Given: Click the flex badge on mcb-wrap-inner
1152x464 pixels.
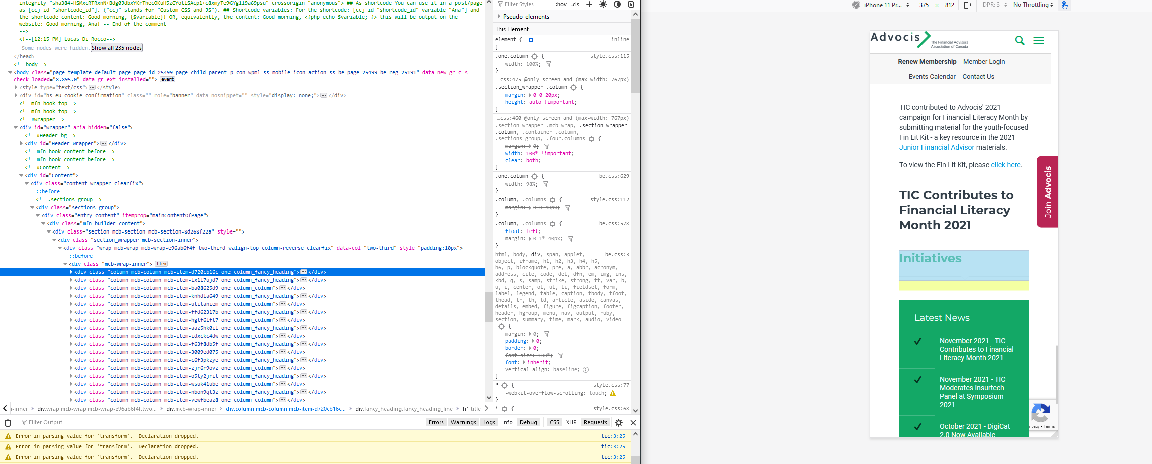Looking at the screenshot, I should [x=161, y=264].
